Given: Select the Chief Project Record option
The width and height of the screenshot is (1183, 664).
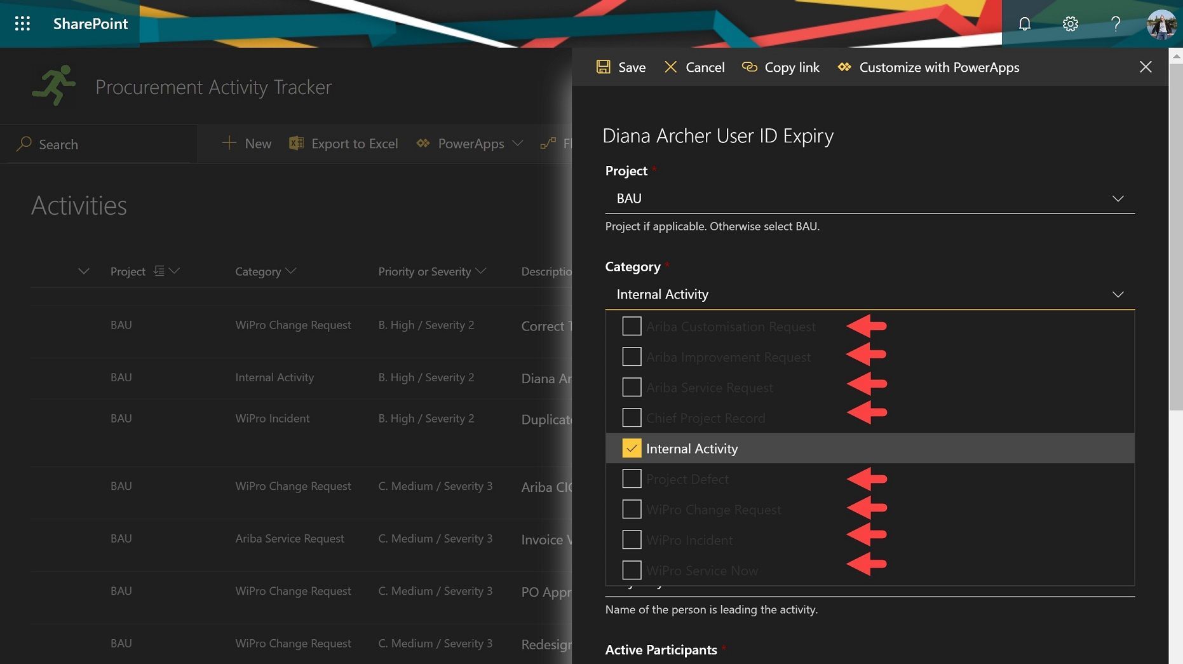Looking at the screenshot, I should pos(632,417).
